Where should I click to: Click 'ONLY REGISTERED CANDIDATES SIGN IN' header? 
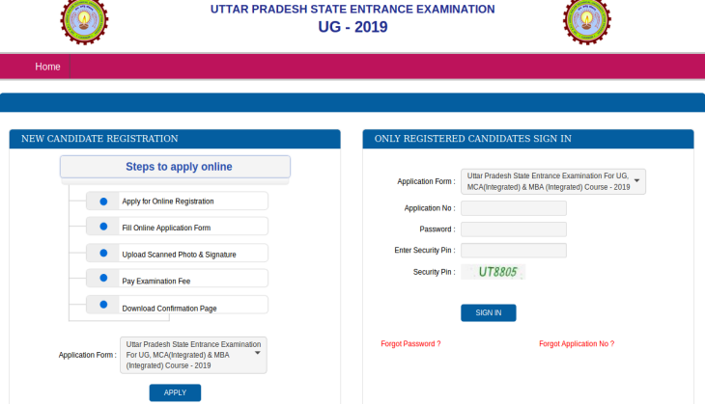coord(528,139)
